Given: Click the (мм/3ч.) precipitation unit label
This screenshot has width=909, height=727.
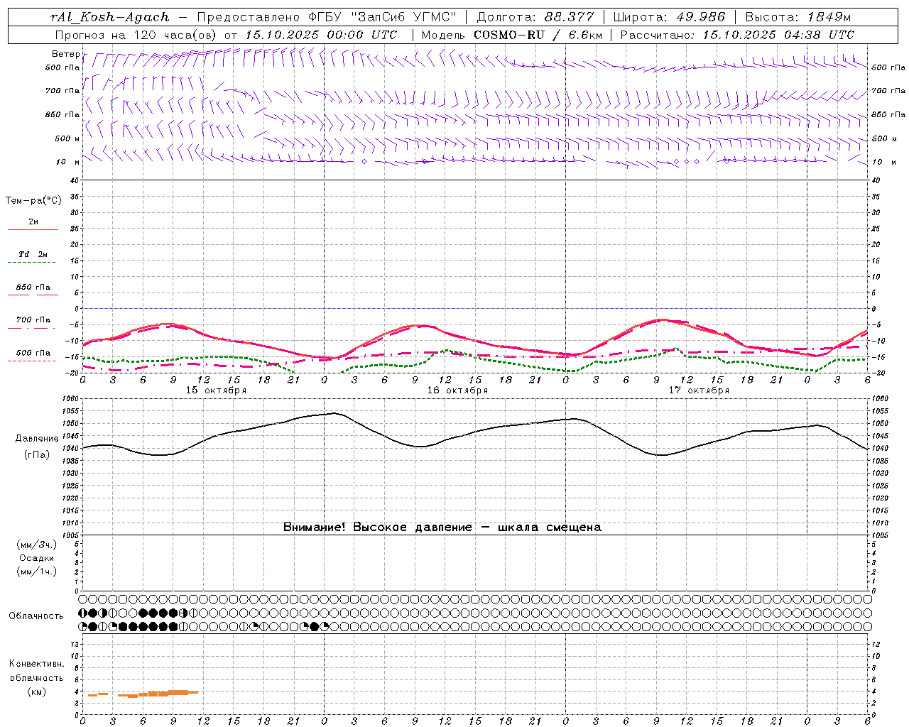Looking at the screenshot, I should point(36,545).
